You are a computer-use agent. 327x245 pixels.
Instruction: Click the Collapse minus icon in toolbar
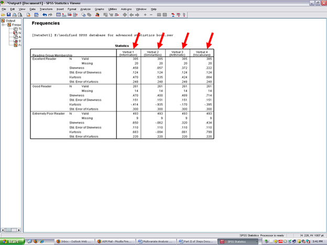(x=150, y=15)
